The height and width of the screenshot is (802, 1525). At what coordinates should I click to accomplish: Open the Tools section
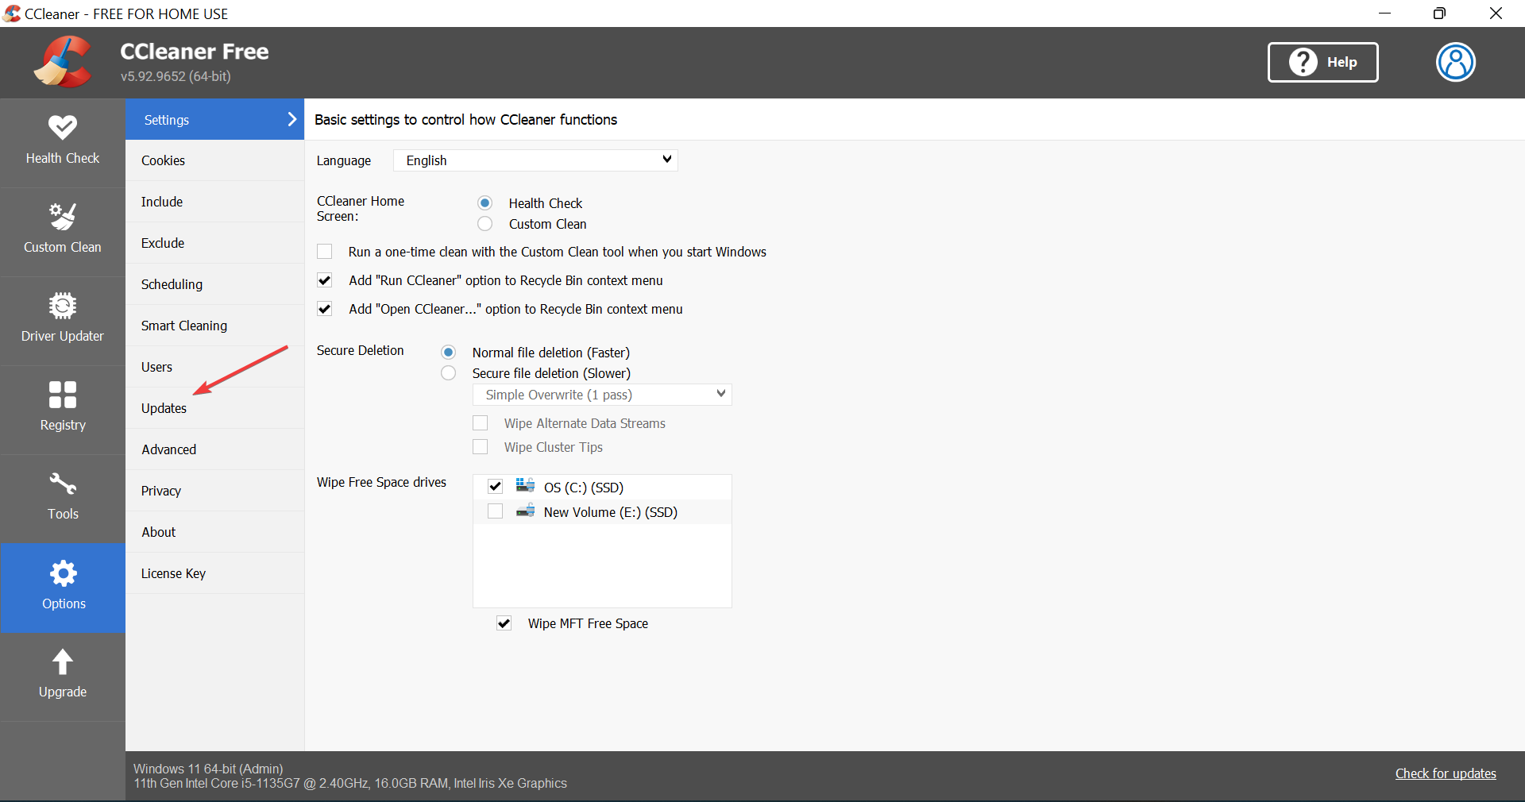pyautogui.click(x=63, y=499)
